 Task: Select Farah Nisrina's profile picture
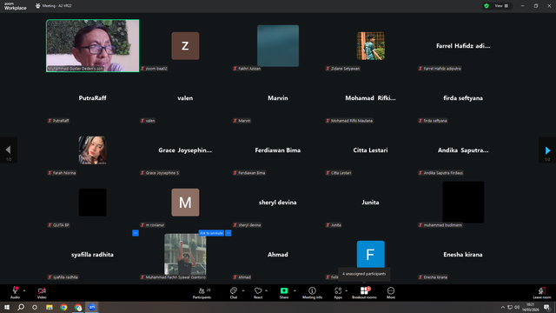coord(93,150)
